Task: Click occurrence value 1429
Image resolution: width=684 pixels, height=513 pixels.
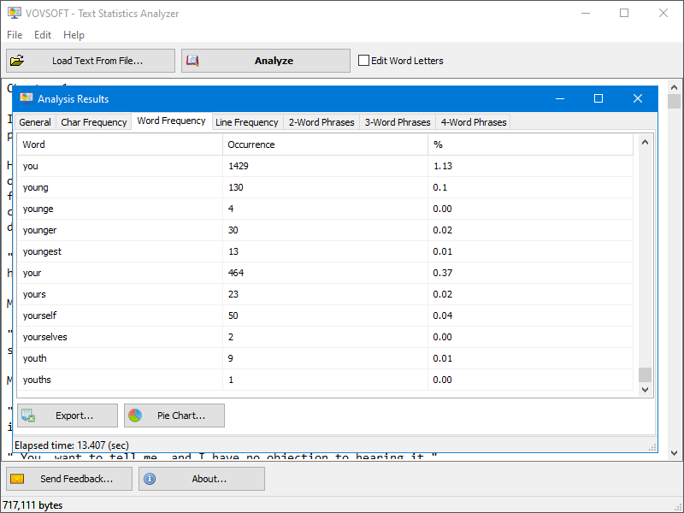Action: click(x=239, y=166)
